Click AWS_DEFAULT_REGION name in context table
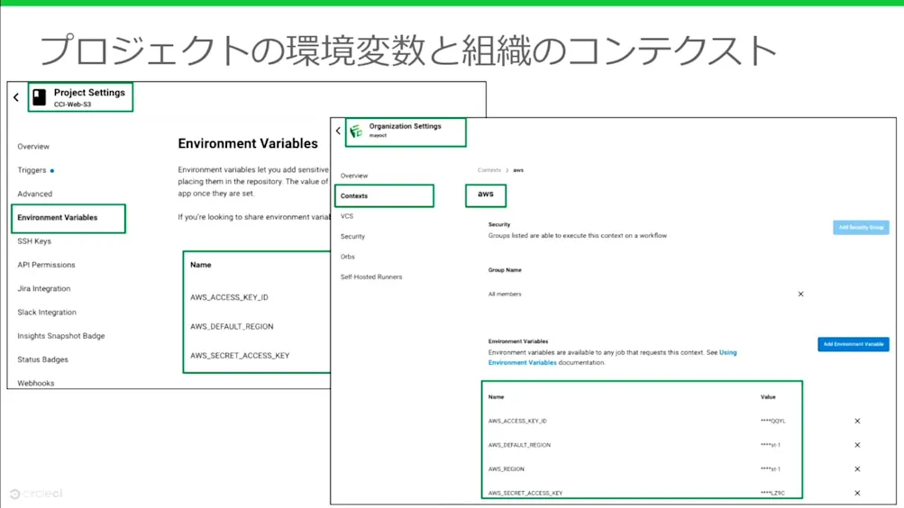Viewport: 904px width, 508px height. 519,445
